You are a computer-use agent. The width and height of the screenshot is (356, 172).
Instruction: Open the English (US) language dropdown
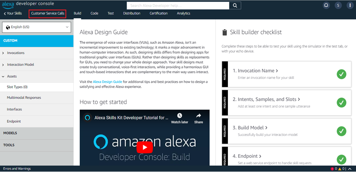pyautogui.click(x=36, y=27)
